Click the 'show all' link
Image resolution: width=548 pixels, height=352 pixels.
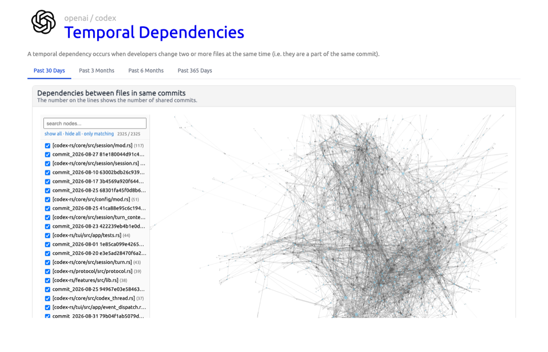pos(53,134)
